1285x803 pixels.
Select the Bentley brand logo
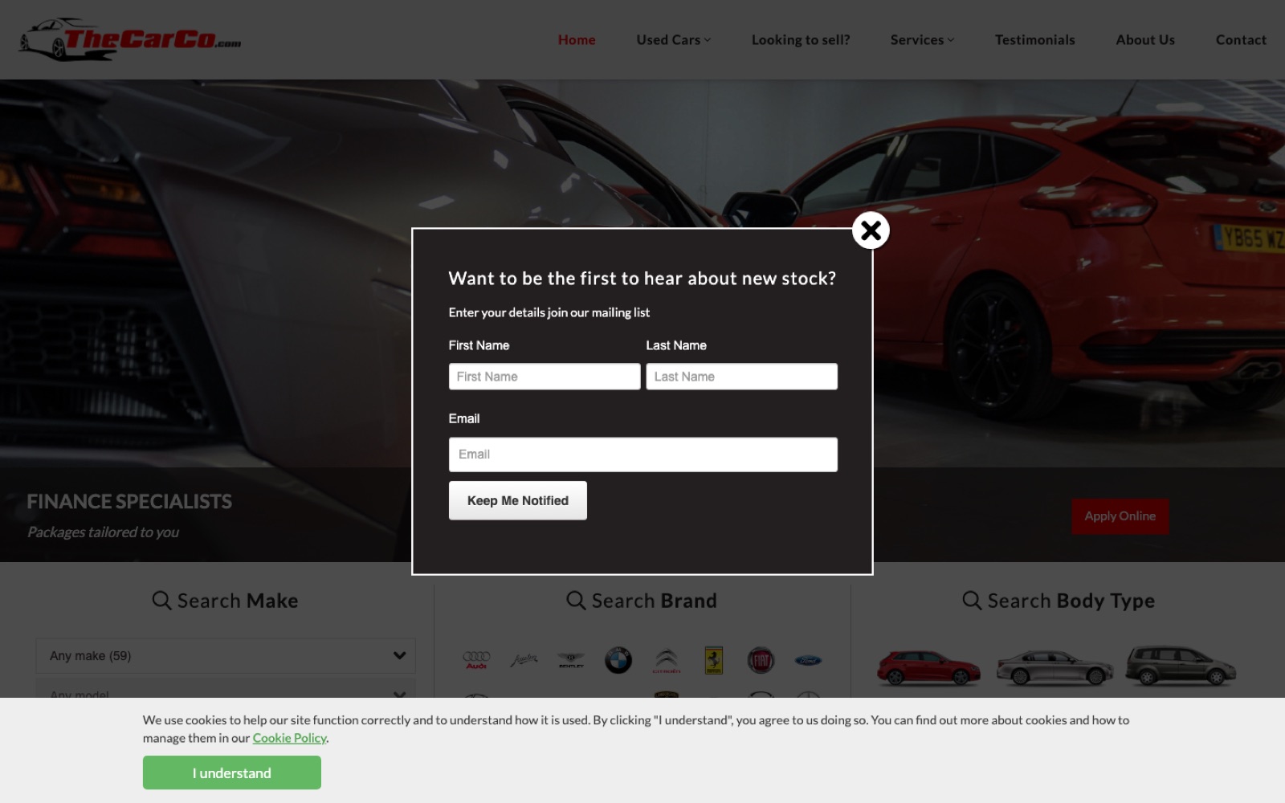(x=571, y=660)
